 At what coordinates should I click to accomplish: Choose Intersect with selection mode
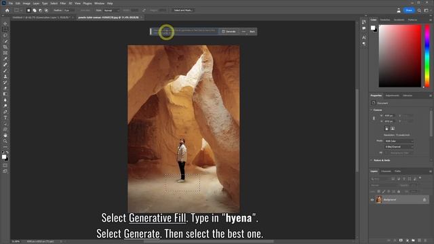tap(47, 10)
